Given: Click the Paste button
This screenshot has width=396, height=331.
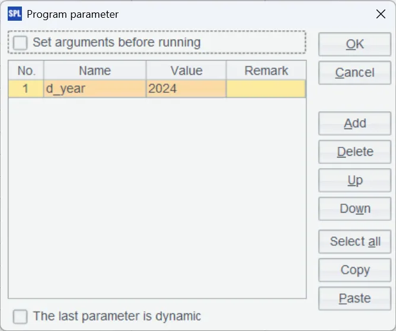Looking at the screenshot, I should [355, 298].
